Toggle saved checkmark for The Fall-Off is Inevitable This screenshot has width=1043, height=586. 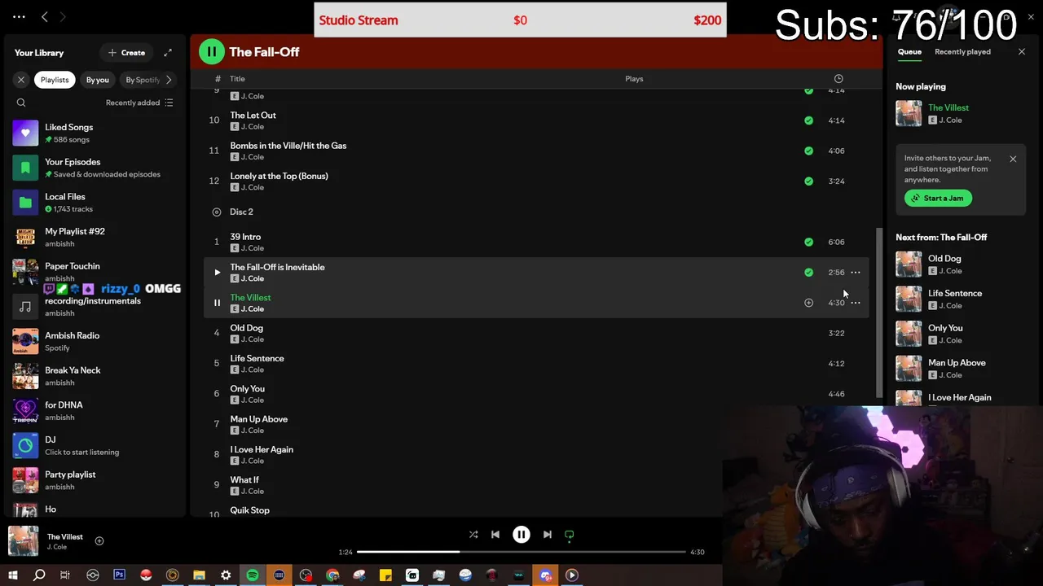808,273
